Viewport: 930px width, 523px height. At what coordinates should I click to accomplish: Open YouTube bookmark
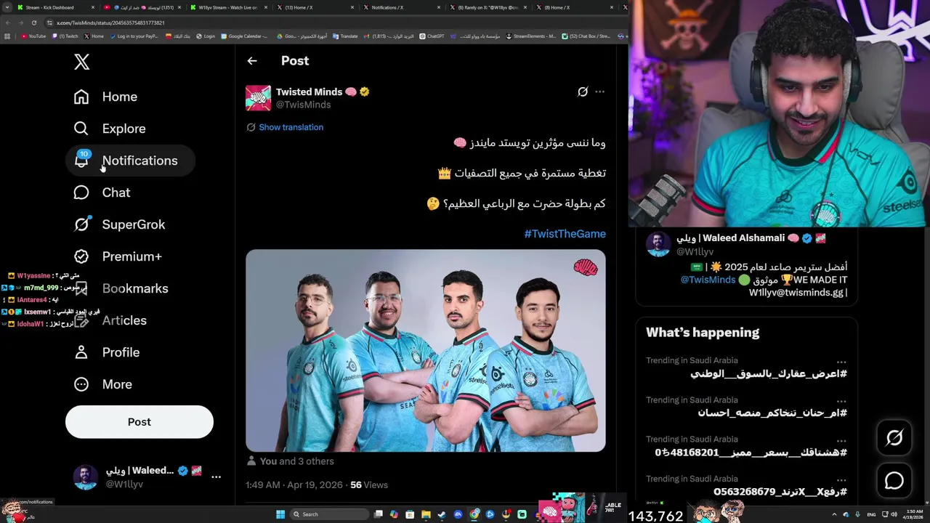[x=33, y=36]
